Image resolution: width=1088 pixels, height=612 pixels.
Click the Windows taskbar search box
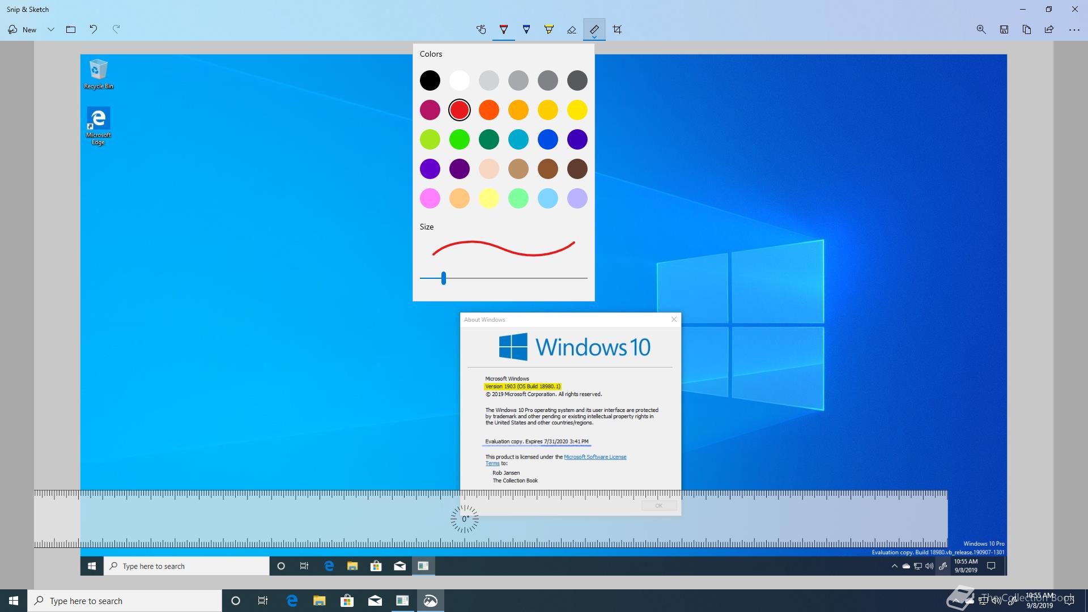125,601
